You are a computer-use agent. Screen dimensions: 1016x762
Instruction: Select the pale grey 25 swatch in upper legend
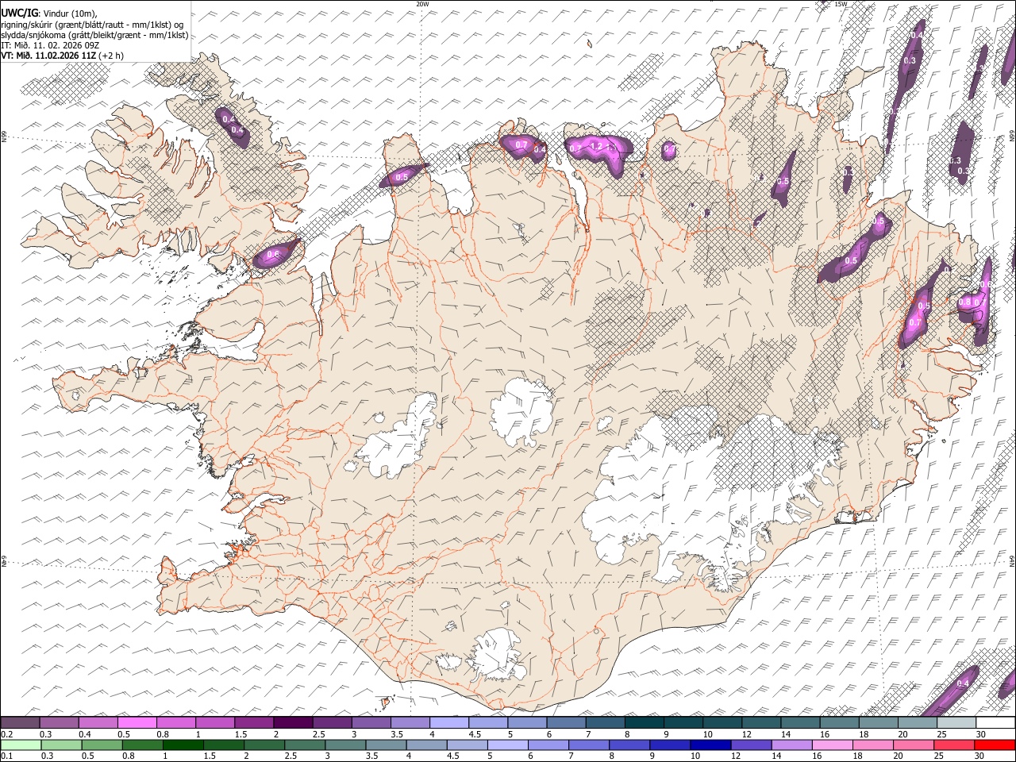(x=956, y=722)
